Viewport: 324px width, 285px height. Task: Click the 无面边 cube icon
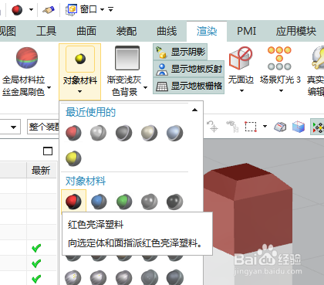pos(241,59)
